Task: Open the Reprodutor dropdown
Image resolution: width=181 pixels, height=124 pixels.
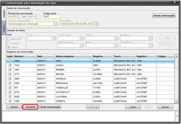Action: (x=151, y=46)
